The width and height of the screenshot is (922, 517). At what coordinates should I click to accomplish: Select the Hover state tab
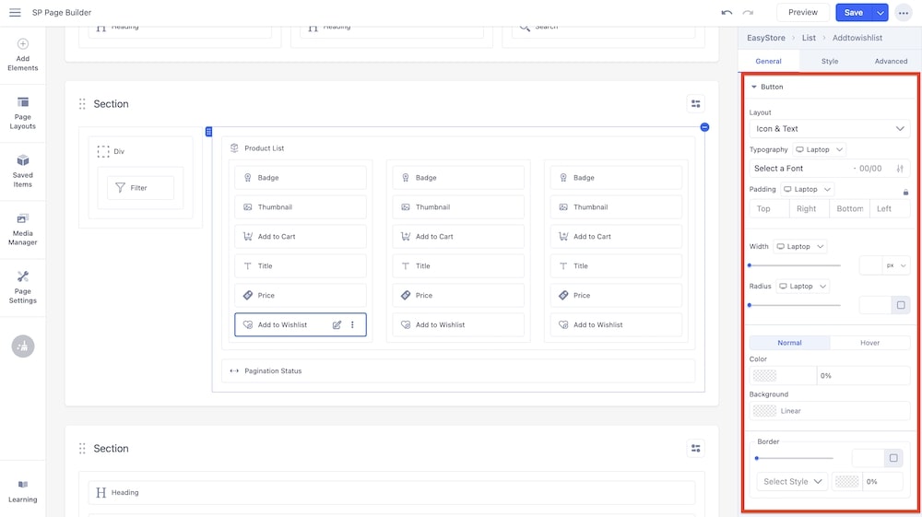click(869, 343)
